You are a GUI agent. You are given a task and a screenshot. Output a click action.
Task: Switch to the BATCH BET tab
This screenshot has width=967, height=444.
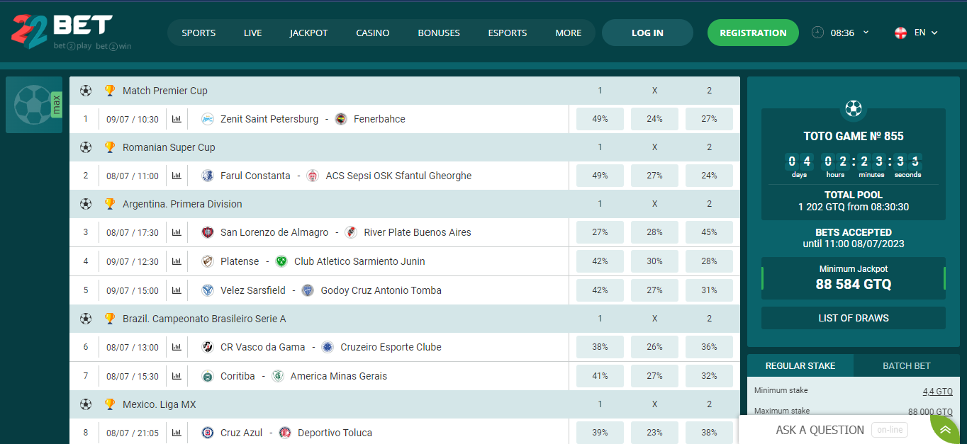point(907,365)
